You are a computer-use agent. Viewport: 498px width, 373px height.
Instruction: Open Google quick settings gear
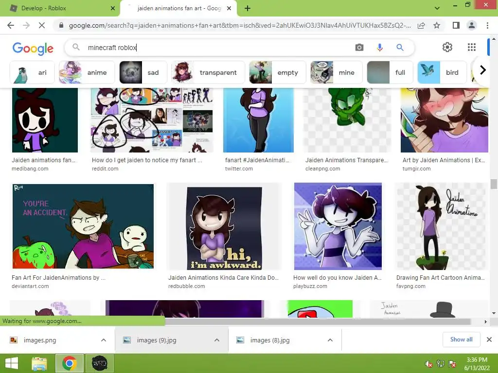pyautogui.click(x=447, y=47)
